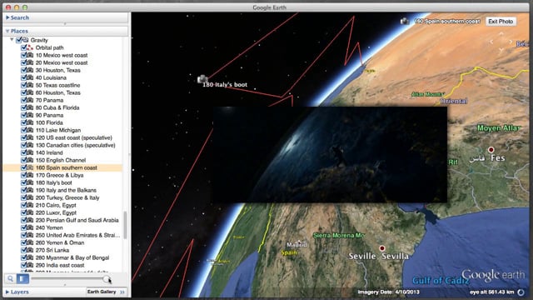
Task: Uncheck the 70 Panama checkbox
Action: point(24,100)
